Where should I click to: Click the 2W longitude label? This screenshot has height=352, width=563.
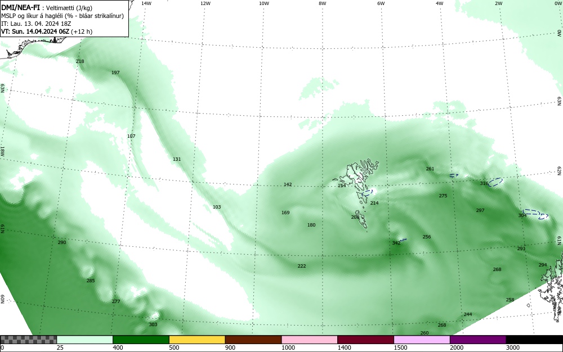point(498,3)
